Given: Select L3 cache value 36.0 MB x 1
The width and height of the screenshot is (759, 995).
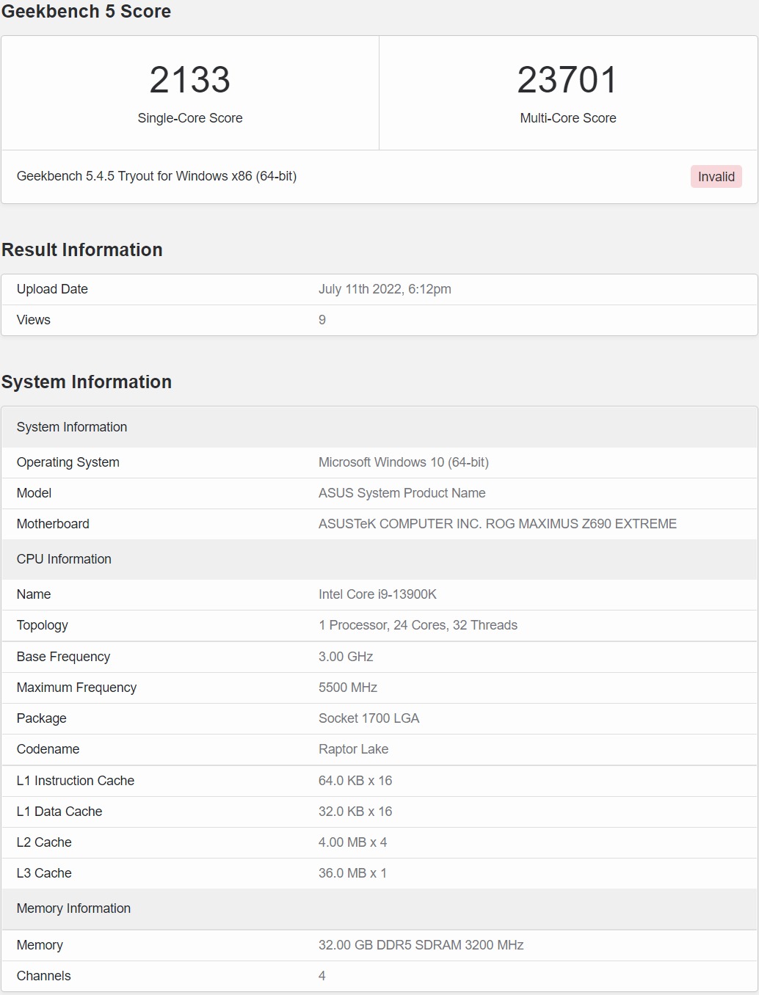Looking at the screenshot, I should pyautogui.click(x=352, y=873).
